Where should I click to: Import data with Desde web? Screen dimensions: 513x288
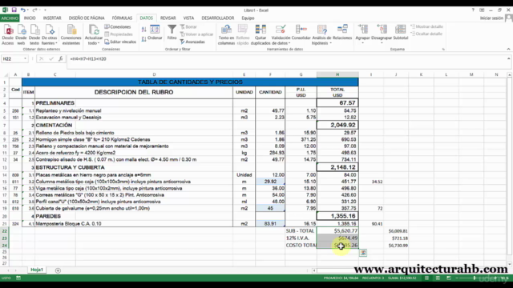click(21, 34)
